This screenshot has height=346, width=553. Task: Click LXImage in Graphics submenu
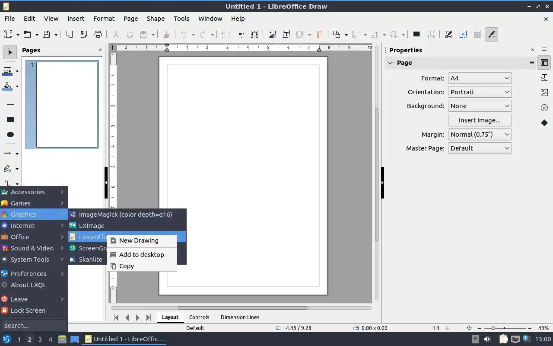[127, 226]
